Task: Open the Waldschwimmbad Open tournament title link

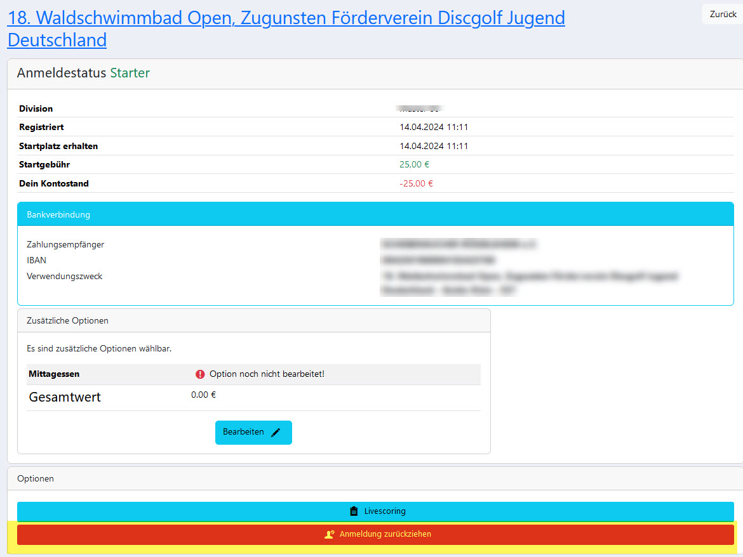Action: click(286, 29)
